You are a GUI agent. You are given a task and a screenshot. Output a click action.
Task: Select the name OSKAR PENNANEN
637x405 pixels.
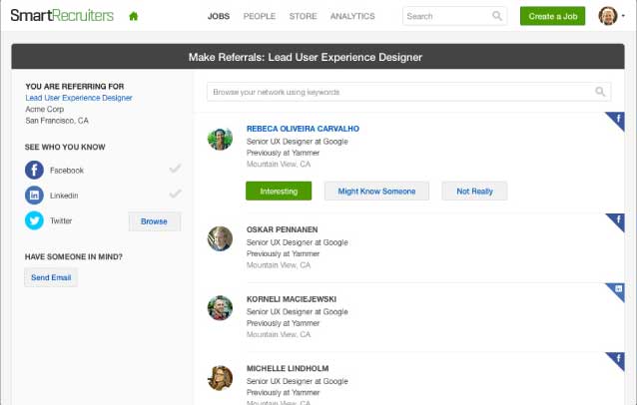[x=282, y=229]
